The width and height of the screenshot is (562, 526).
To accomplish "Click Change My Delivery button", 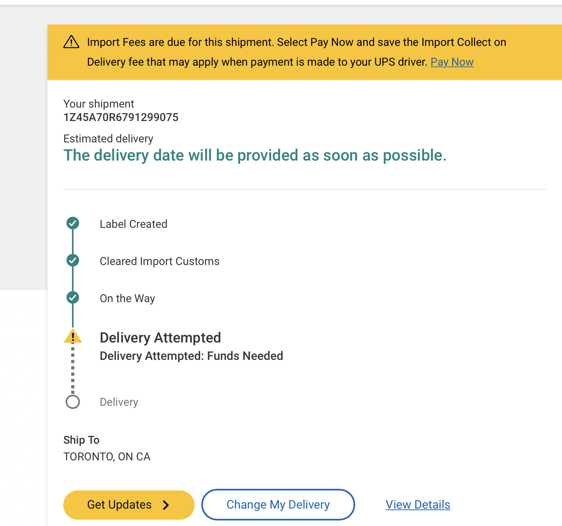I will (278, 505).
